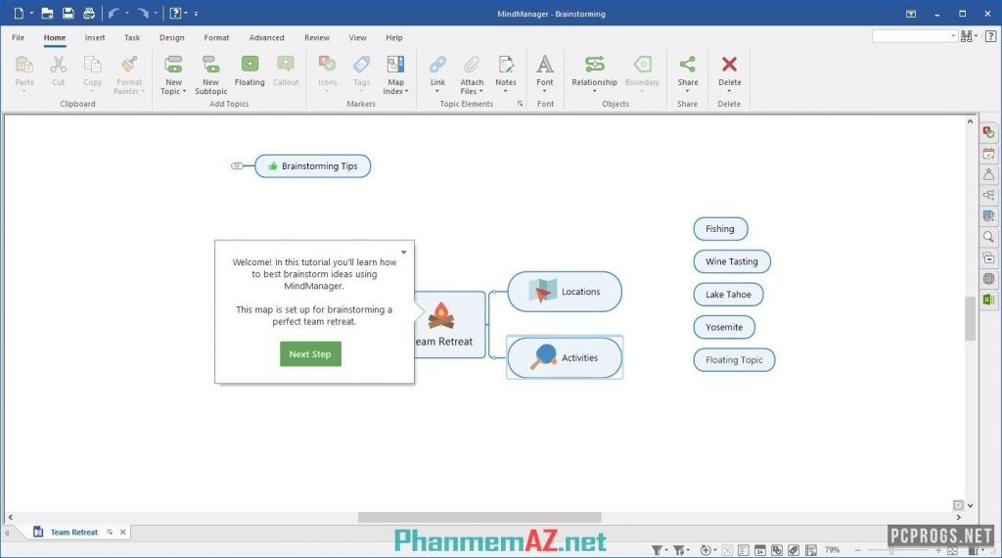The image size is (1002, 558).
Task: Click the green Next Step button
Action: (310, 354)
